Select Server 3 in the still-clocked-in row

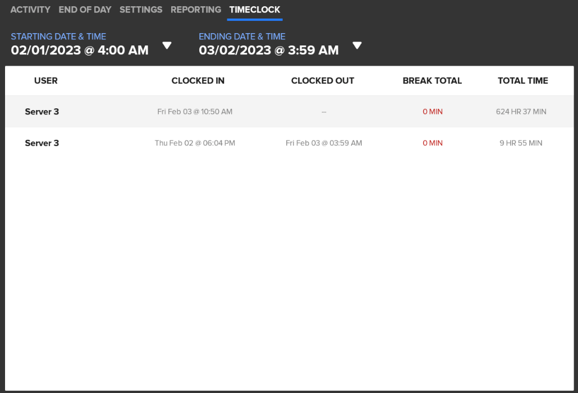point(42,112)
